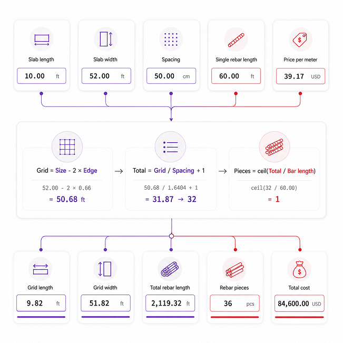Click the Rebar pieces result 36
This screenshot has width=343, height=343.
pos(228,303)
